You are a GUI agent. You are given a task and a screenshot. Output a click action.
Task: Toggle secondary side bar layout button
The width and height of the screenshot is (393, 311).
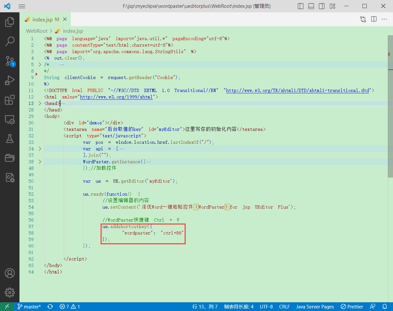tap(322, 6)
